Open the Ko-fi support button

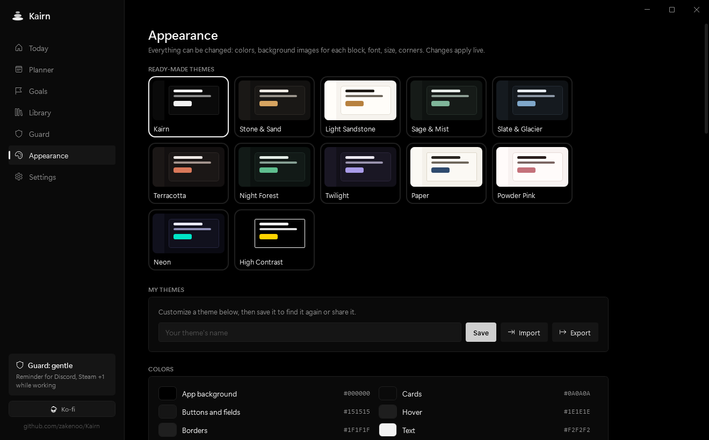click(62, 409)
